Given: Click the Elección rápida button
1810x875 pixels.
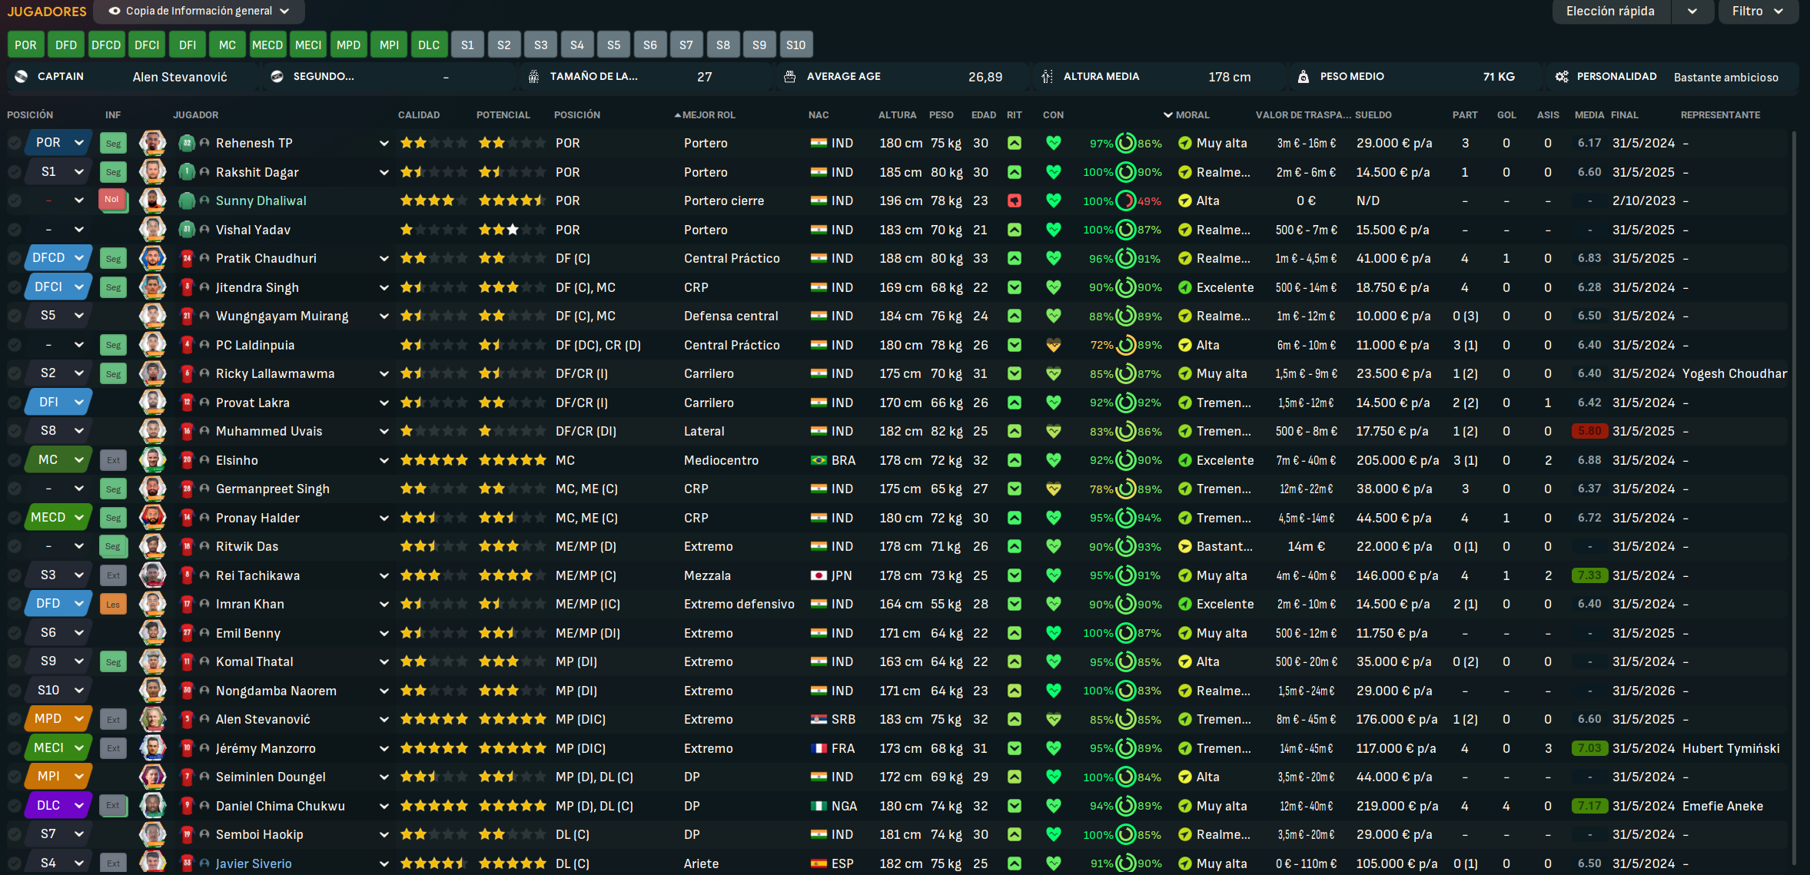Looking at the screenshot, I should point(1611,12).
